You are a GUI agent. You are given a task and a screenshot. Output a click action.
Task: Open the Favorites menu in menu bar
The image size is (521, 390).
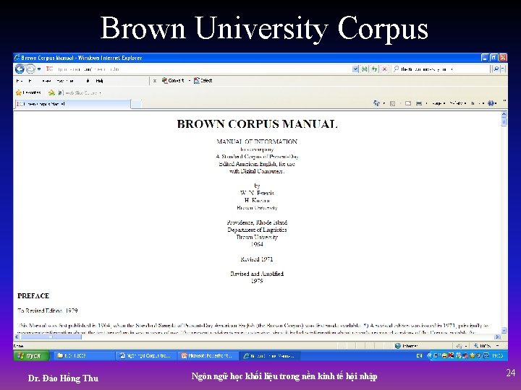[65, 81]
